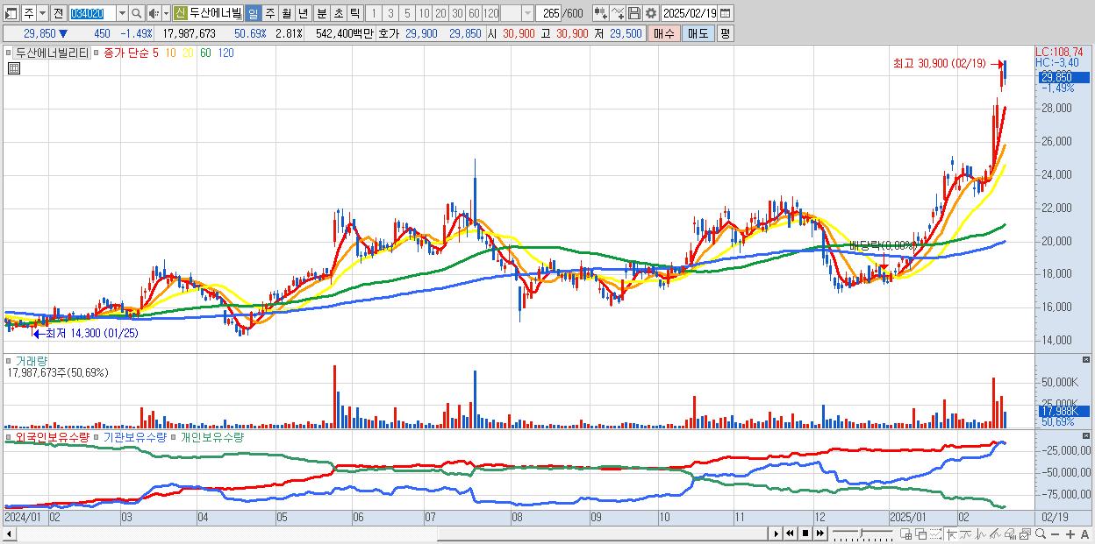This screenshot has width=1095, height=544.
Task: Click the angled lines drawing icon
Action: click(995, 534)
